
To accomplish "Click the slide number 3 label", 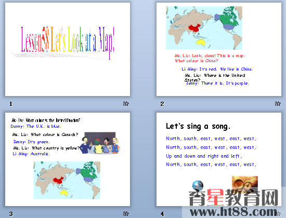I will (x=11, y=214).
